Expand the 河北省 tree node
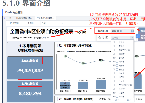 point(114,97)
